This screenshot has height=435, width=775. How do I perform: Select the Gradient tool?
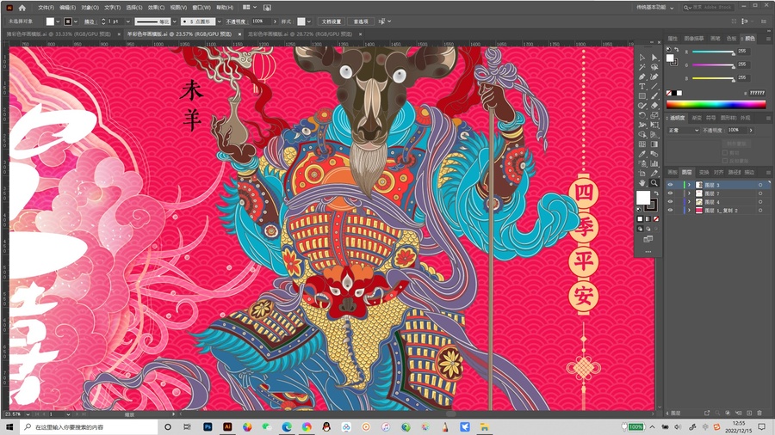654,144
